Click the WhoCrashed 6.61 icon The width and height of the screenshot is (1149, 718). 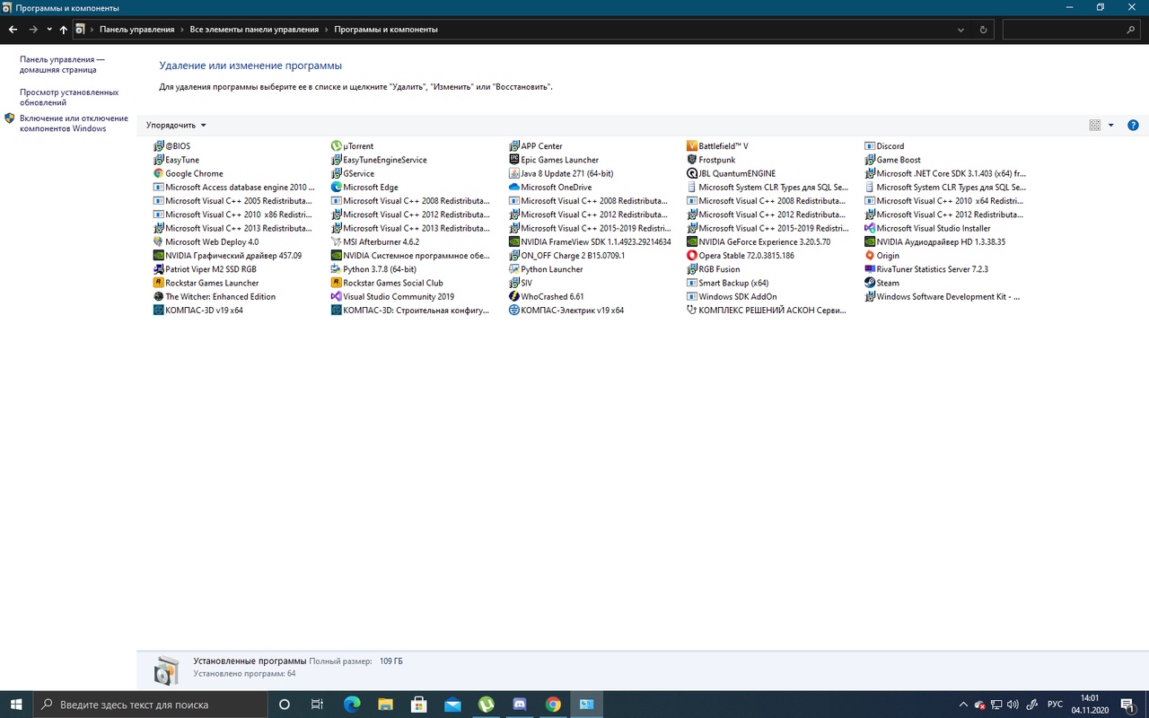coord(514,296)
